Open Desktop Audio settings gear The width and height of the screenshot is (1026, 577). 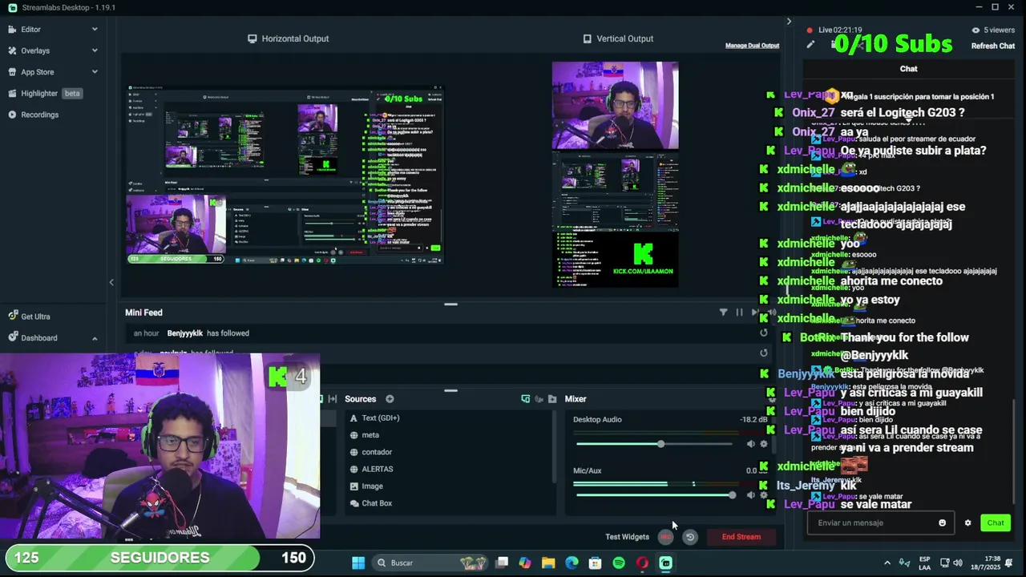click(764, 444)
